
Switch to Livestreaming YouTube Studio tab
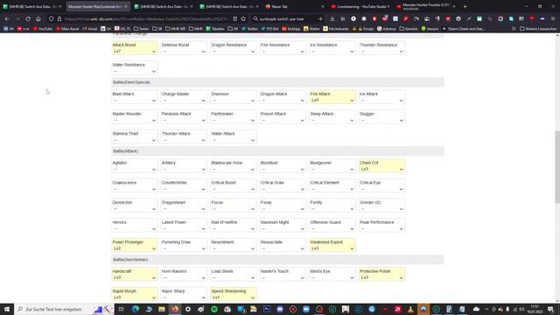pos(360,6)
